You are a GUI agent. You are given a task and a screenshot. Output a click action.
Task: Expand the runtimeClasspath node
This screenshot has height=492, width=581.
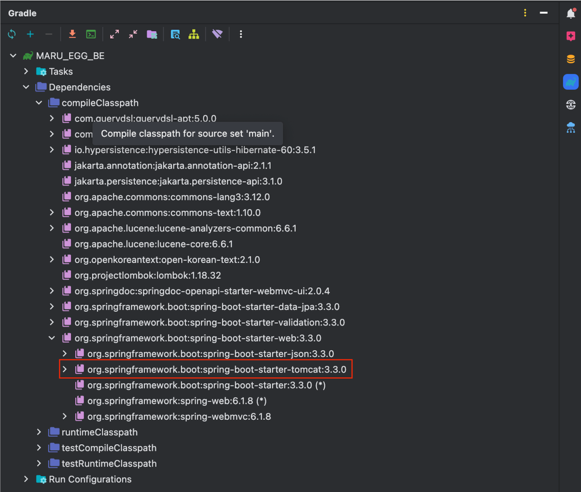(39, 432)
